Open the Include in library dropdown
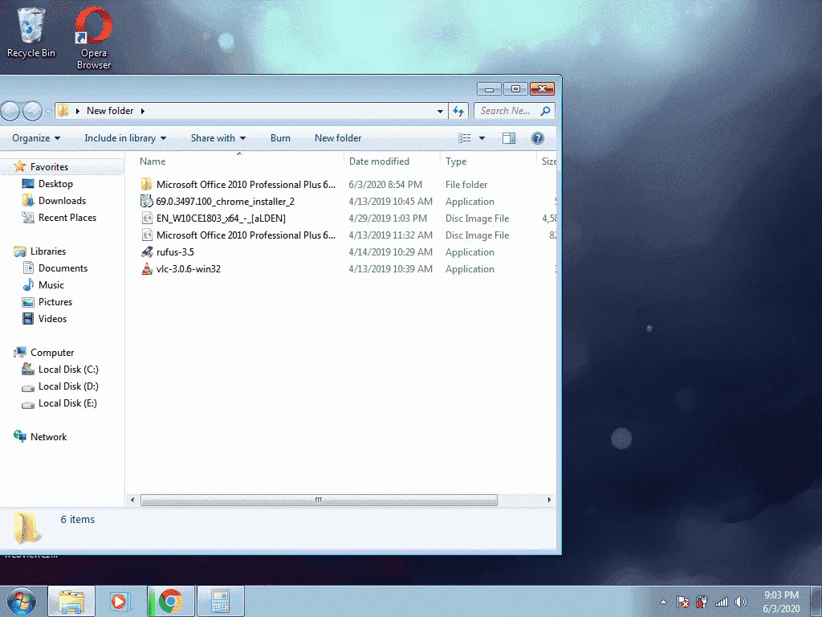The image size is (822, 617). pyautogui.click(x=125, y=138)
